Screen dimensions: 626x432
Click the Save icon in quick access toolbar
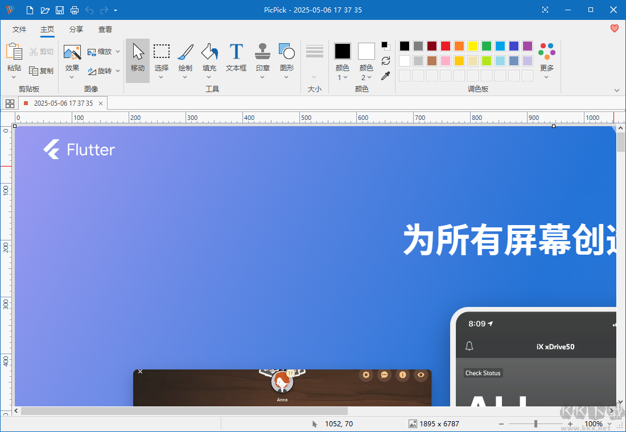[x=59, y=10]
